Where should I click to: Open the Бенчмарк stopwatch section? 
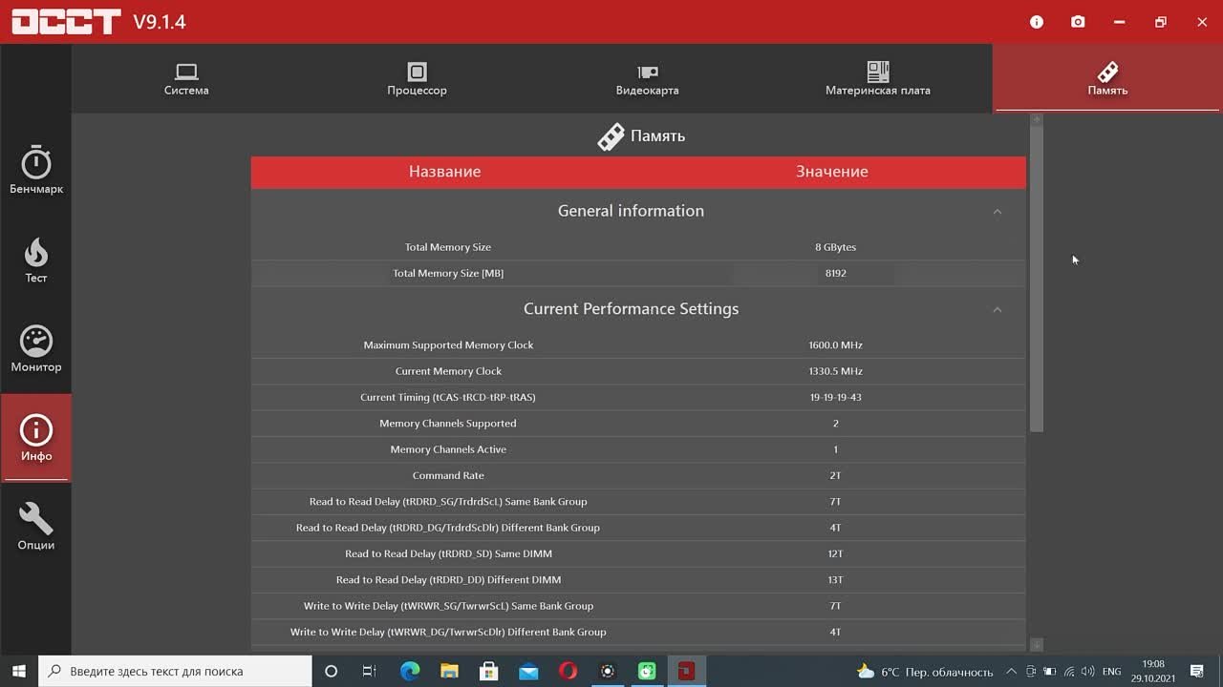36,171
